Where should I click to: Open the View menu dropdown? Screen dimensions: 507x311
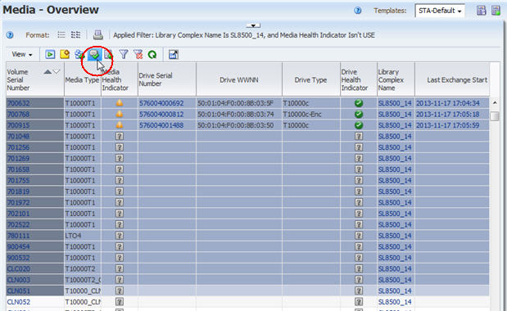click(x=21, y=54)
